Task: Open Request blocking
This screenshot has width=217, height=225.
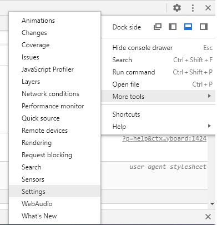Action: [54, 155]
